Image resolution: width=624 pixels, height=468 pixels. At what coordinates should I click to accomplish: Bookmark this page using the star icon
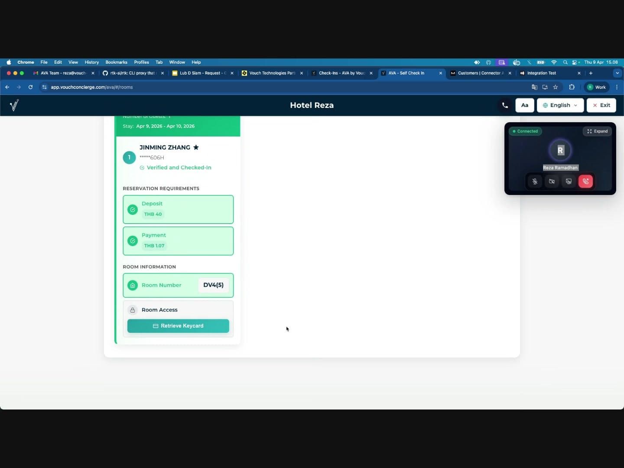point(556,87)
